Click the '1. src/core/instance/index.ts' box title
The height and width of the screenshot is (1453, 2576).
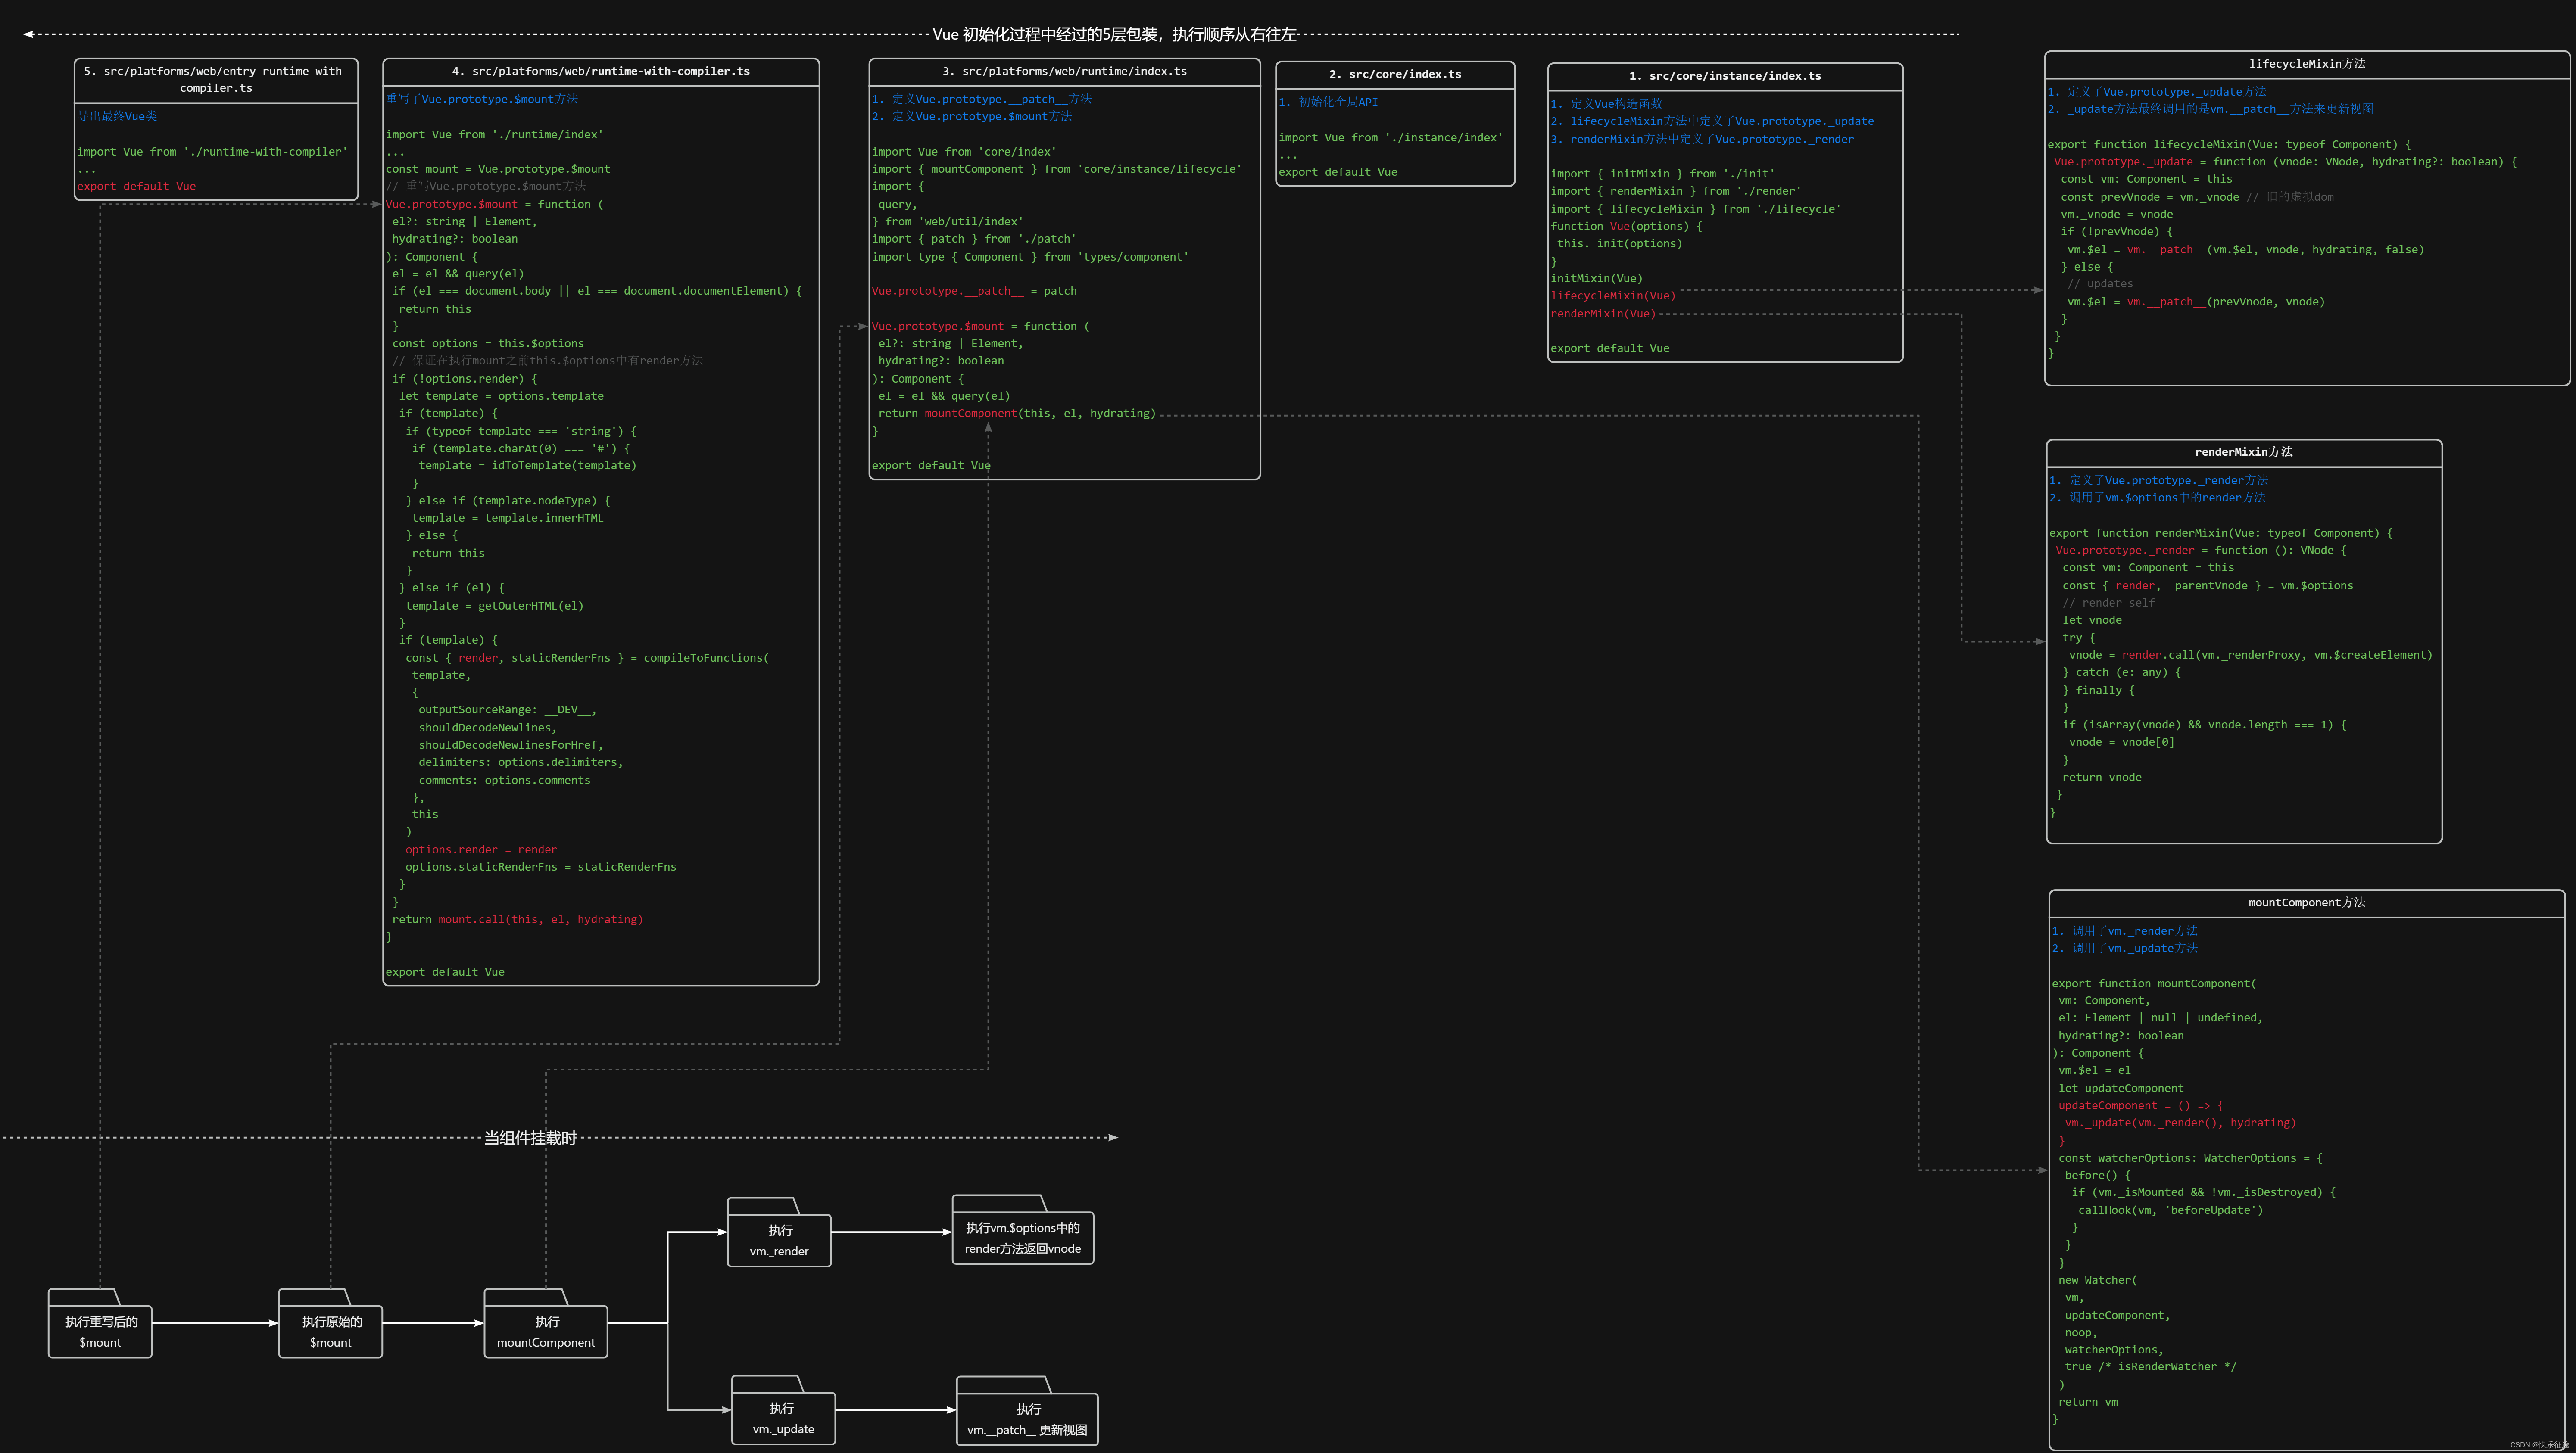click(1725, 76)
